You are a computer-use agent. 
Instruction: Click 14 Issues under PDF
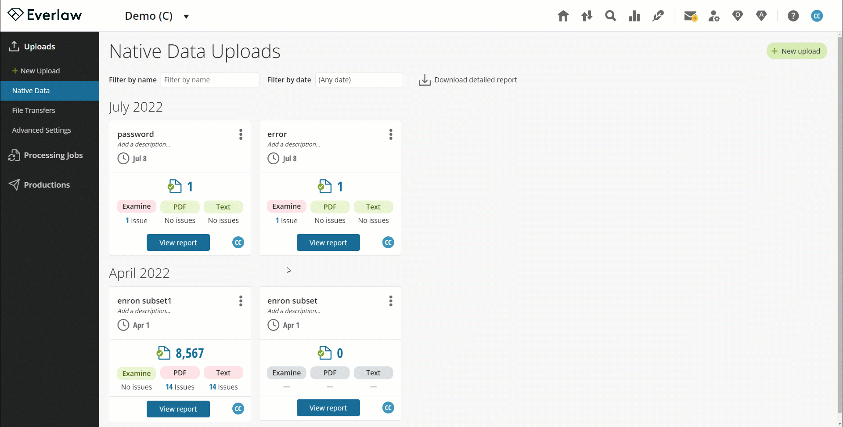[180, 387]
